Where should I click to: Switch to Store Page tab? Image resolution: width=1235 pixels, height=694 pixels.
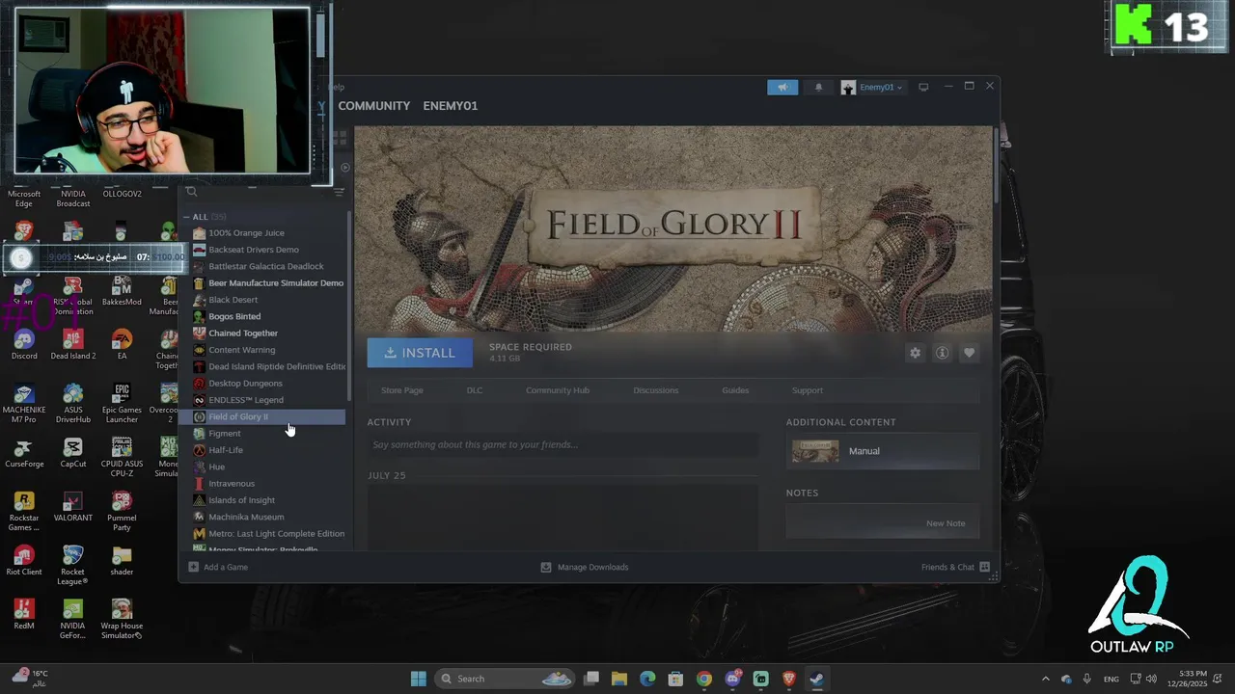402,390
